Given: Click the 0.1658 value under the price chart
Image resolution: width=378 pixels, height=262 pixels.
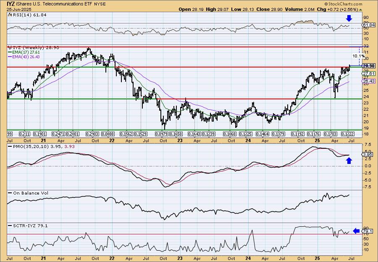Looking at the screenshot, I should 176,134.
